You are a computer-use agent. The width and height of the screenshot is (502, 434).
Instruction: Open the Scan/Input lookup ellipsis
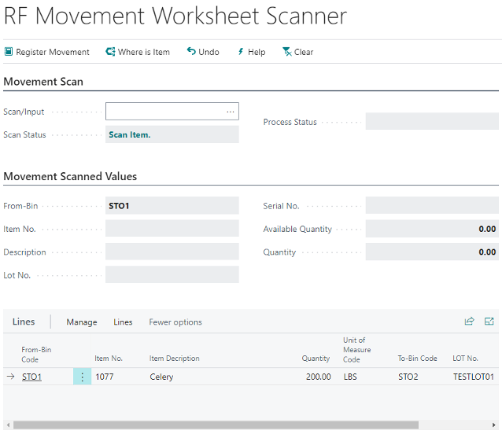pyautogui.click(x=231, y=112)
